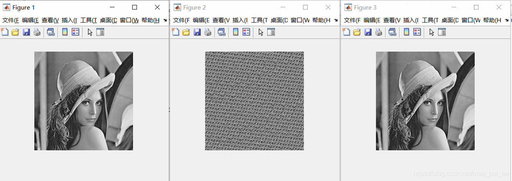Image resolution: width=512 pixels, height=181 pixels.
Task: Insert colorbar using Figure 1 toolbar icon
Action: coord(65,32)
